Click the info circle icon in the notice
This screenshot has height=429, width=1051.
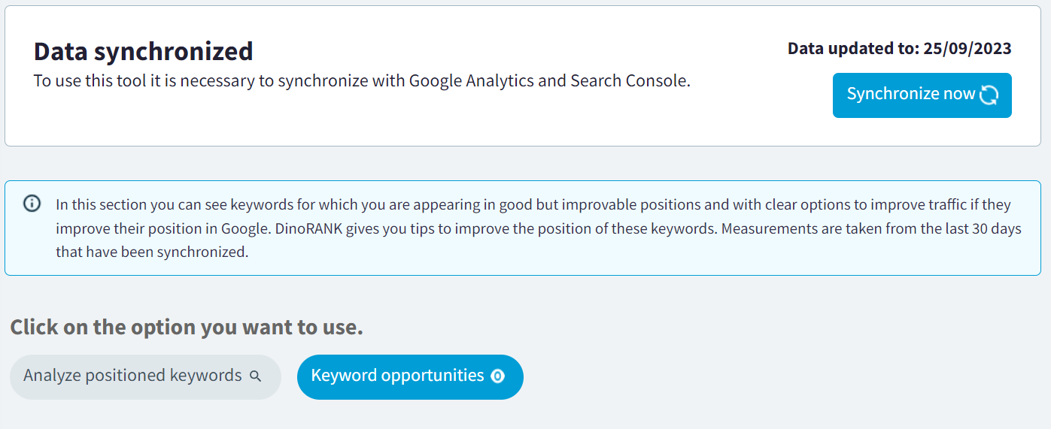tap(32, 204)
